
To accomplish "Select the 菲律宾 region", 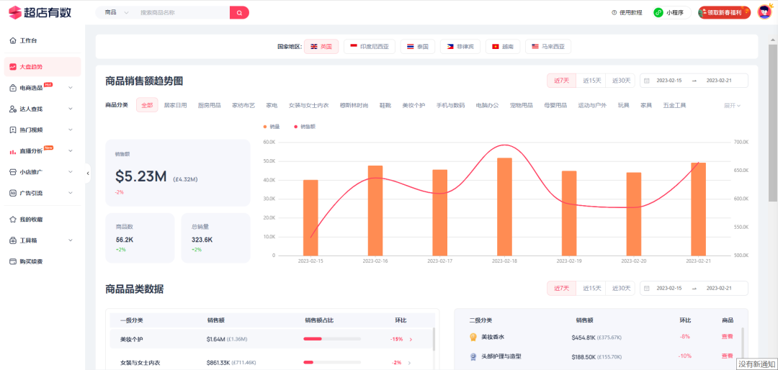I will point(460,47).
